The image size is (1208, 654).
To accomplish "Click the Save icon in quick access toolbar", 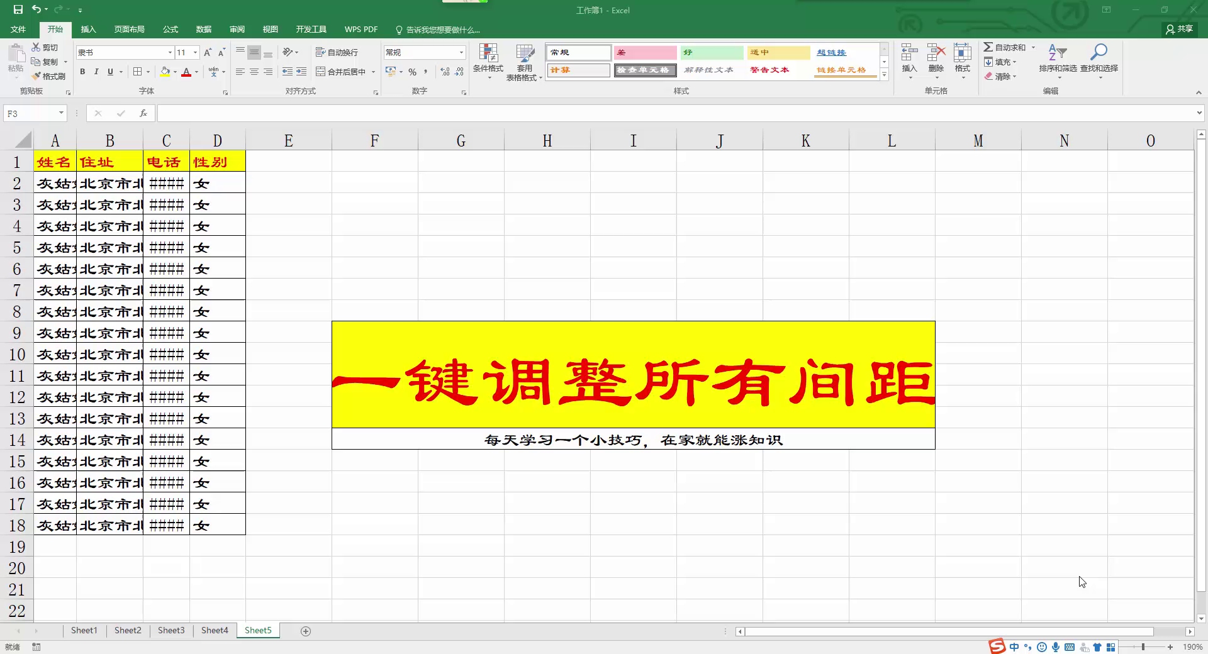I will point(18,9).
